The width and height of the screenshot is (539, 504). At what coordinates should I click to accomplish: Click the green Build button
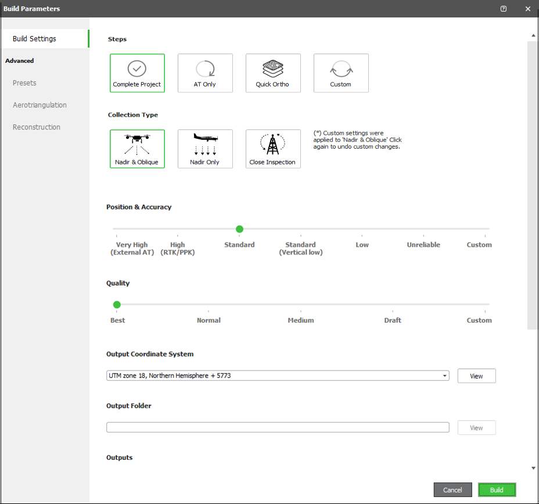[497, 490]
